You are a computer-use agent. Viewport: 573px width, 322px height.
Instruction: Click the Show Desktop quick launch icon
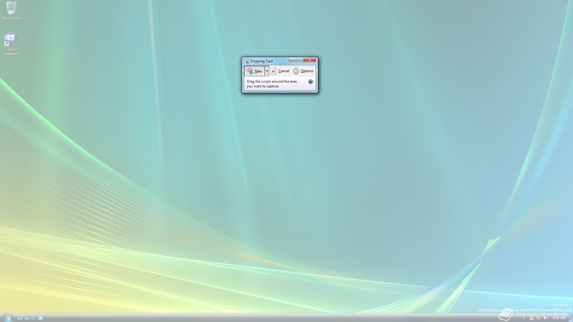(x=20, y=318)
